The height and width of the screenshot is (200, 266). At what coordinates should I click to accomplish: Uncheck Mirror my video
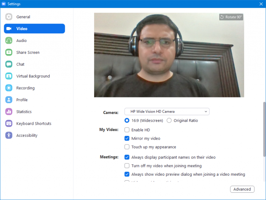[x=127, y=138]
